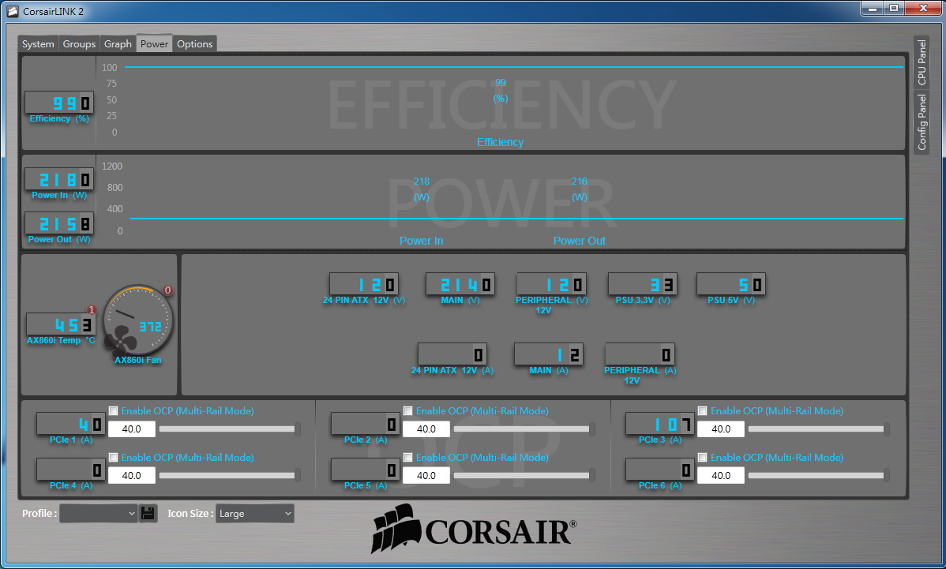Open the Graph tab
This screenshot has width=946, height=569.
pos(118,44)
